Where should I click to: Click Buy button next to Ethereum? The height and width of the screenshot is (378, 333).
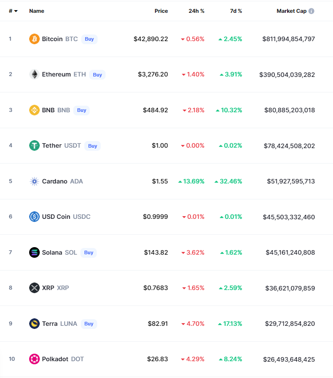pyautogui.click(x=97, y=75)
